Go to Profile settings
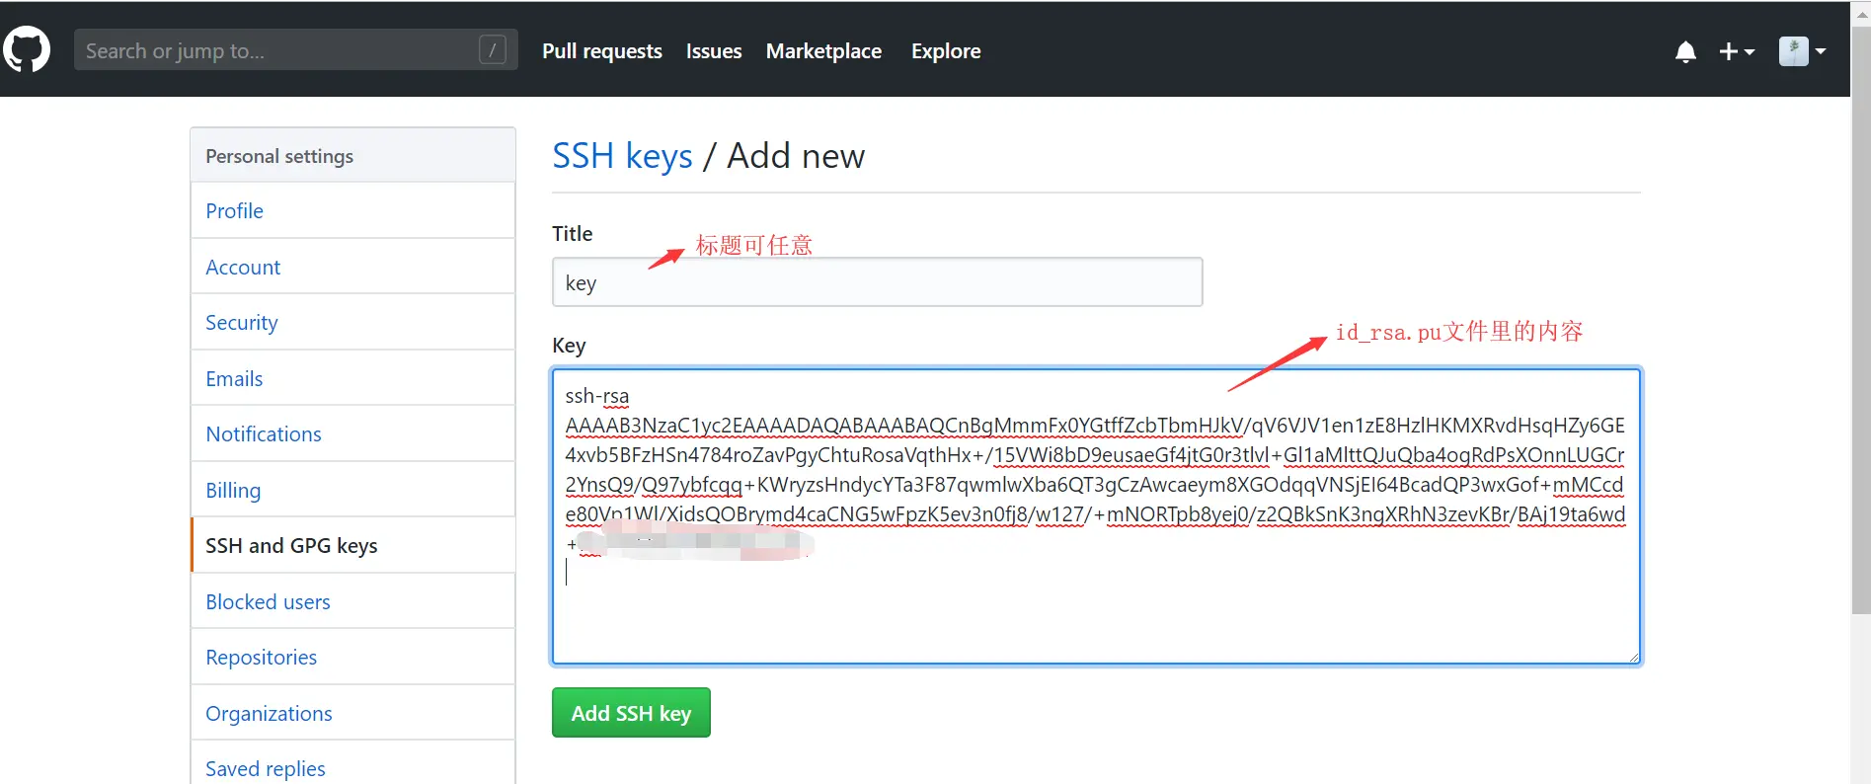Image resolution: width=1871 pixels, height=784 pixels. (x=352, y=210)
